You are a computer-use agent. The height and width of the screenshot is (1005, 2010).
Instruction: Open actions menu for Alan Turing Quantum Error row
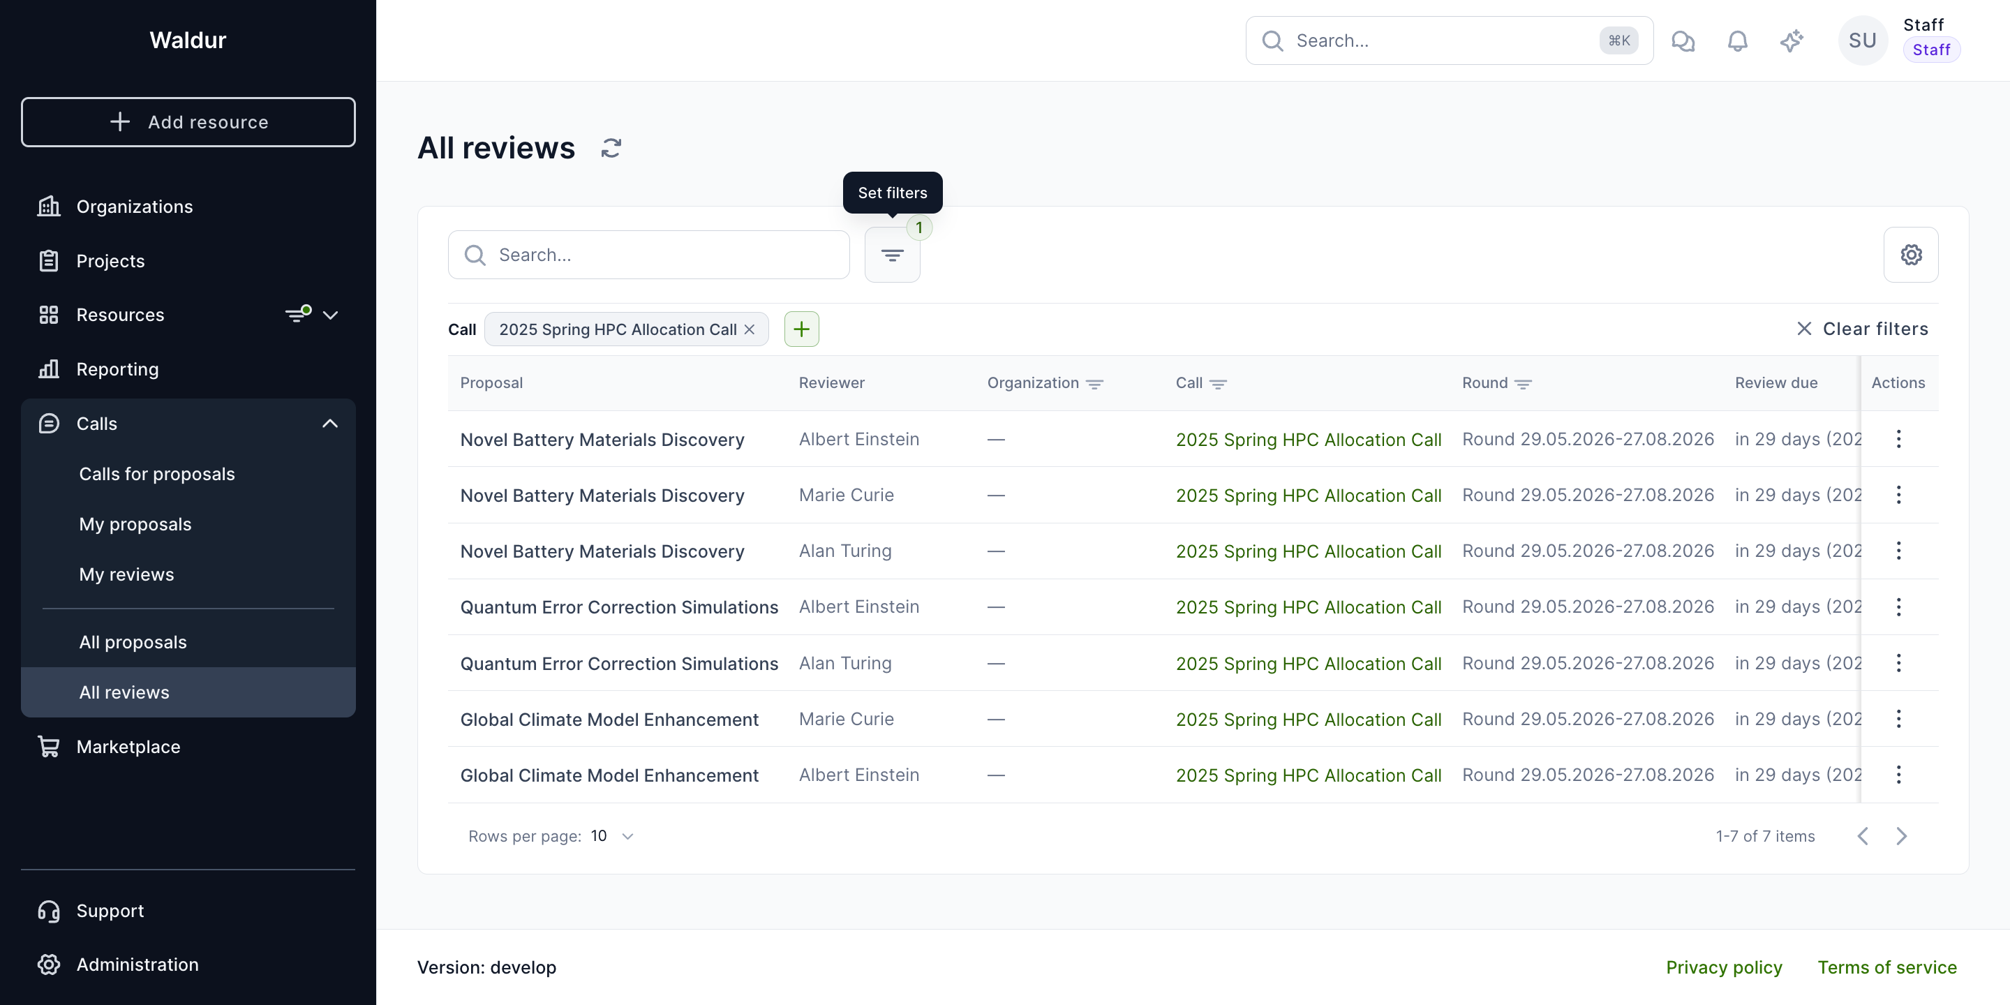(x=1898, y=662)
